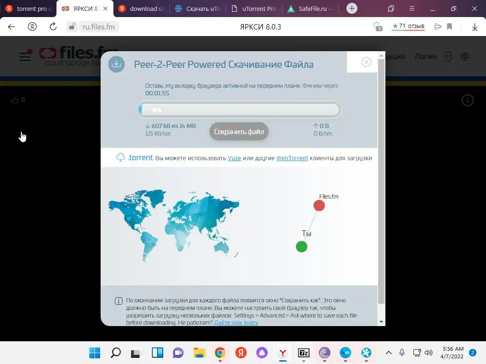Image resolution: width=486 pixels, height=364 pixels.
Task: Click the dialog scrollbar up arrow
Action: click(381, 56)
